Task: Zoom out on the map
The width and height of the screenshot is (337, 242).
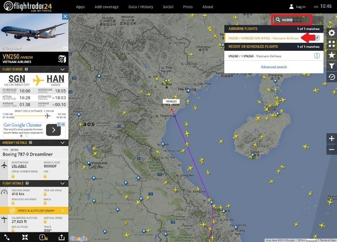Action: click(332, 150)
